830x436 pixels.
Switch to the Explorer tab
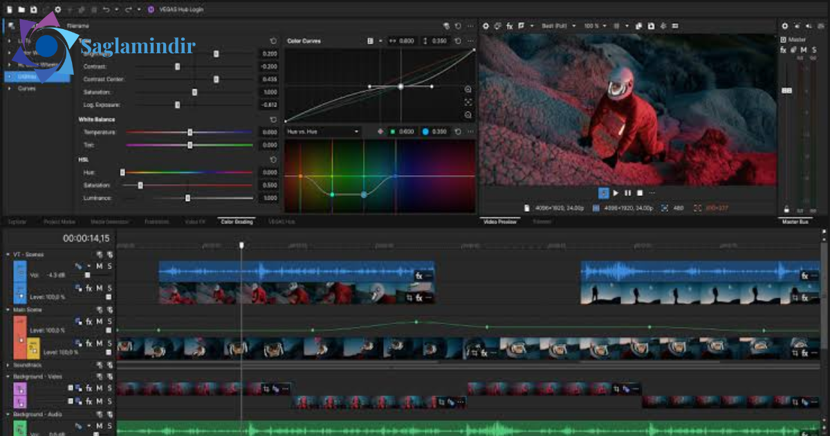(17, 222)
